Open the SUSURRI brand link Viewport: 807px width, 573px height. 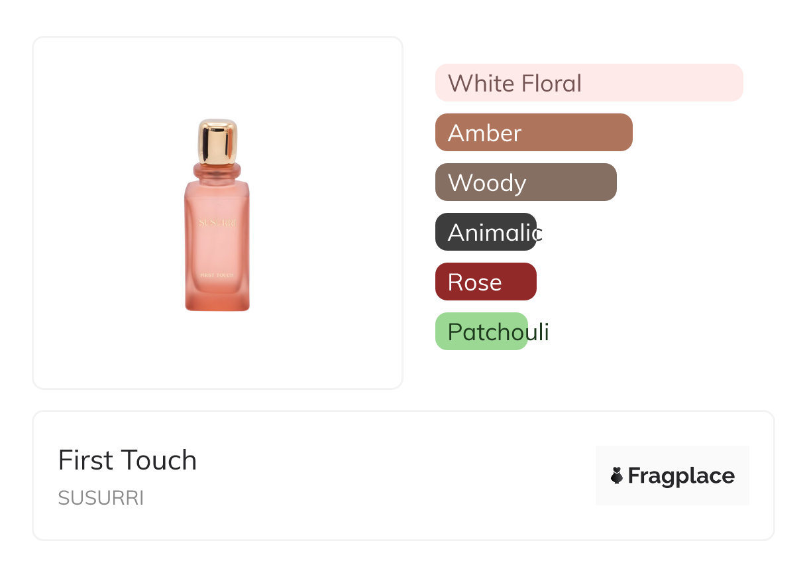[101, 498]
